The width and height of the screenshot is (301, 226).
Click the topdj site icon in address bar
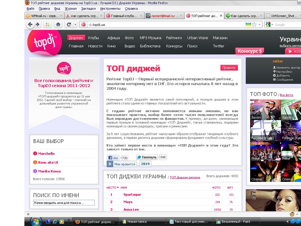[83, 25]
